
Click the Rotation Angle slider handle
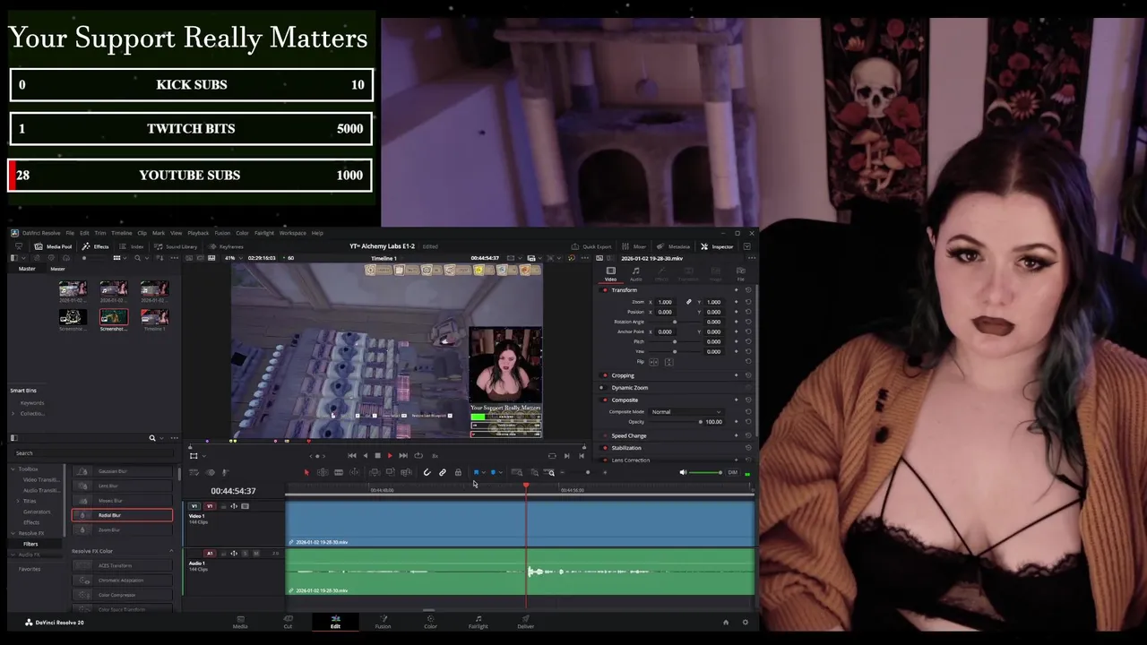coord(675,322)
